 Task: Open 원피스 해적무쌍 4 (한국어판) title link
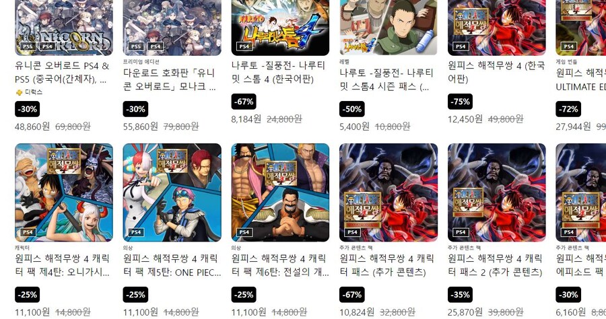496,72
